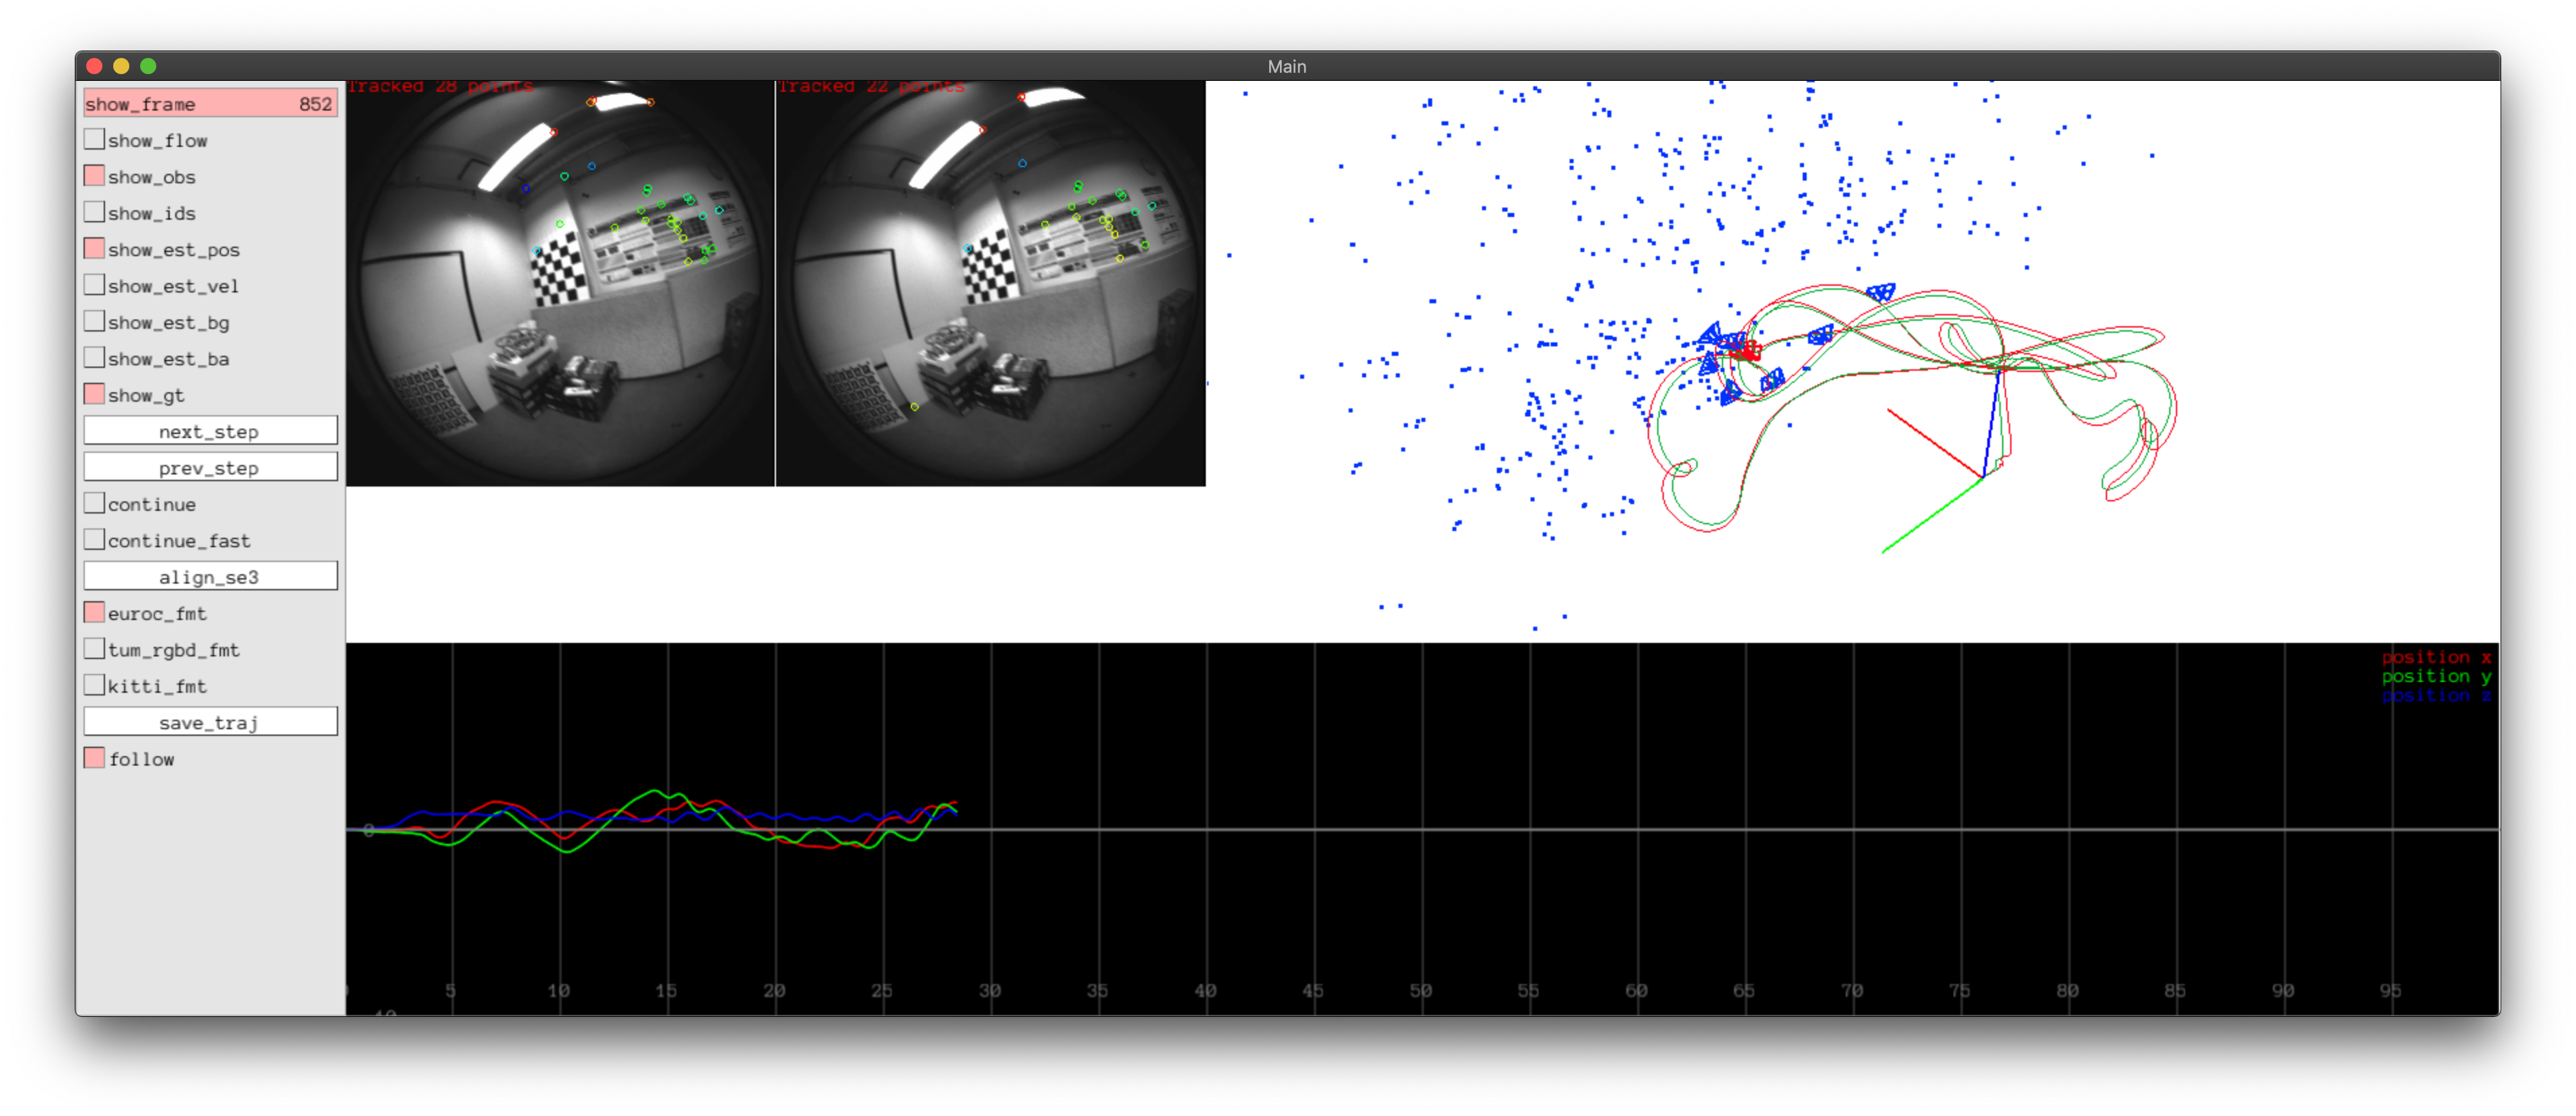Enable the show_flow checkbox
Image resolution: width=2576 pixels, height=1116 pixels.
94,140
